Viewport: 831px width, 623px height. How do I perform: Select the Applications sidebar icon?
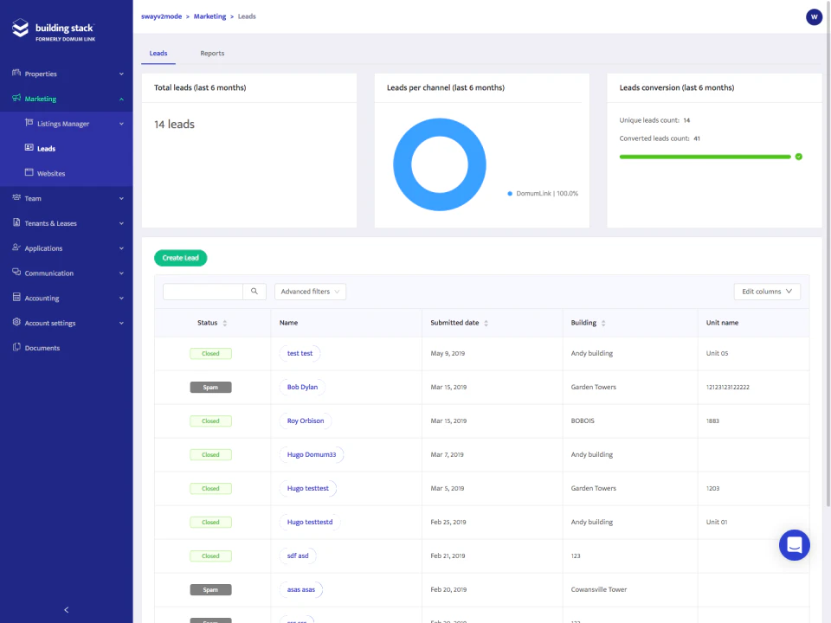click(x=16, y=248)
